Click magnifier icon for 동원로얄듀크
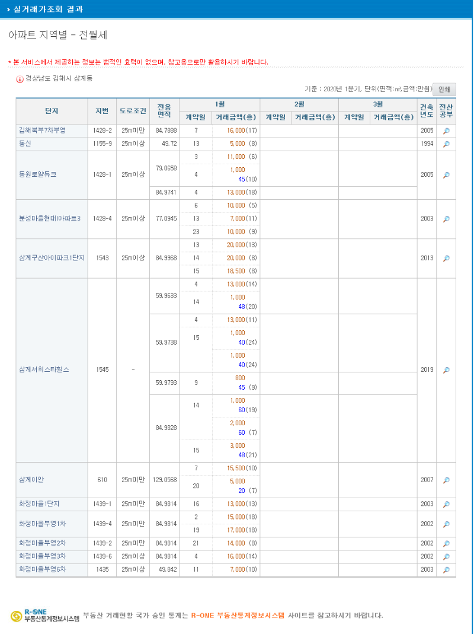The height and width of the screenshot is (634, 474). coord(446,175)
